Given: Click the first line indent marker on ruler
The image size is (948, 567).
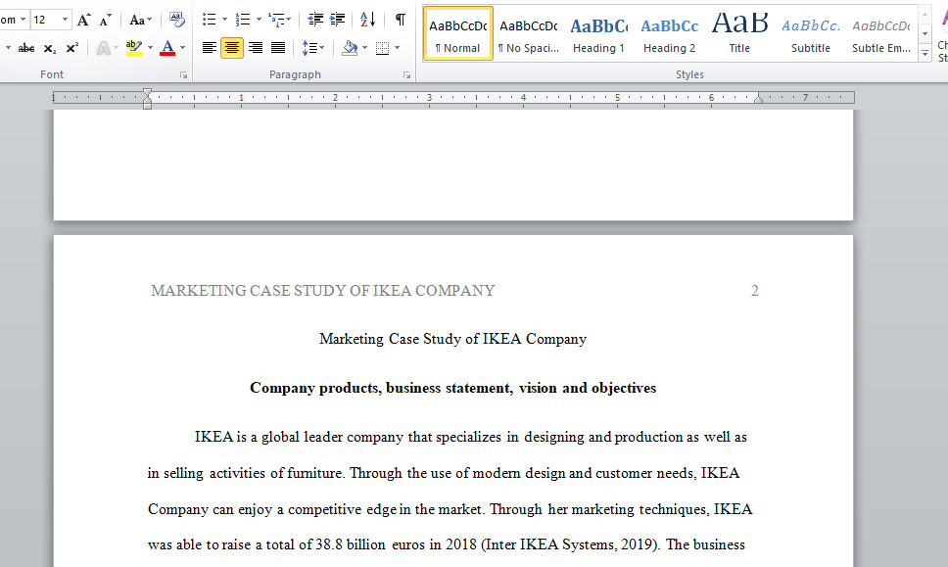Looking at the screenshot, I should 148,93.
